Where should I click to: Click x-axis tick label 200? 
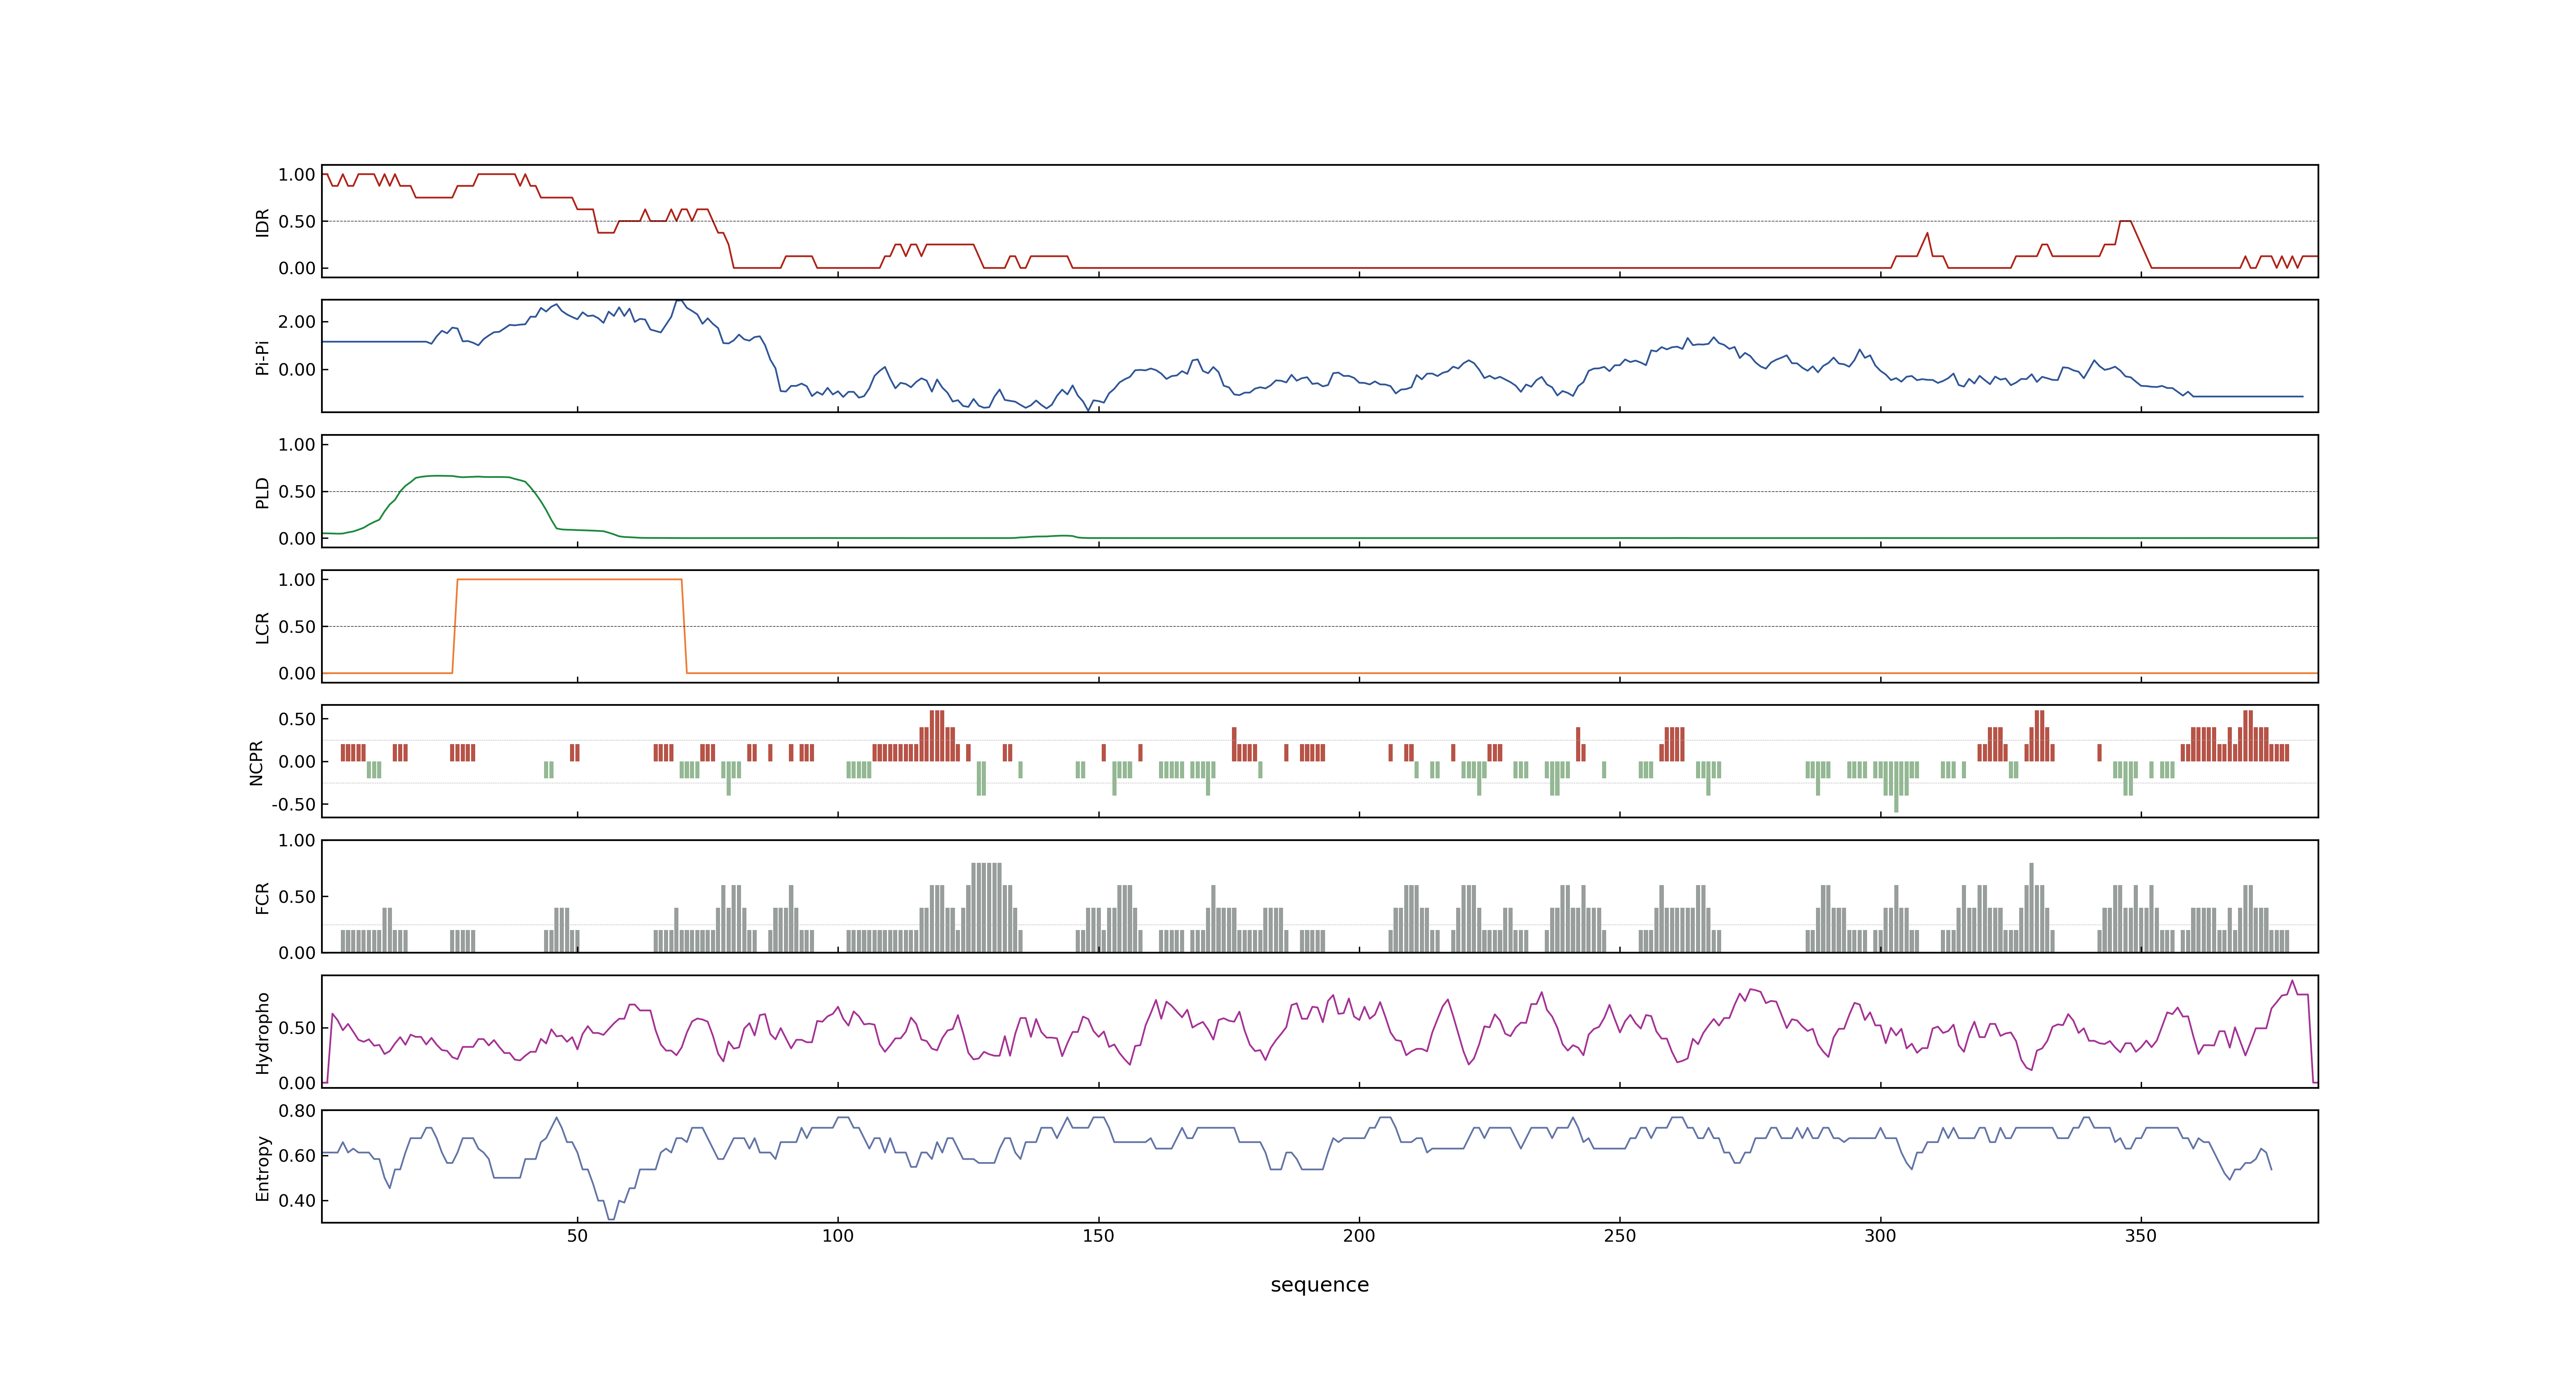[1359, 1236]
